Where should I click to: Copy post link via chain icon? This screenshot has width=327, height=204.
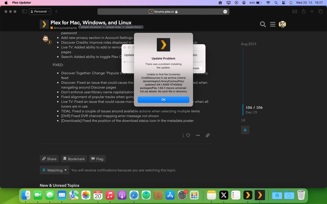pyautogui.click(x=207, y=135)
